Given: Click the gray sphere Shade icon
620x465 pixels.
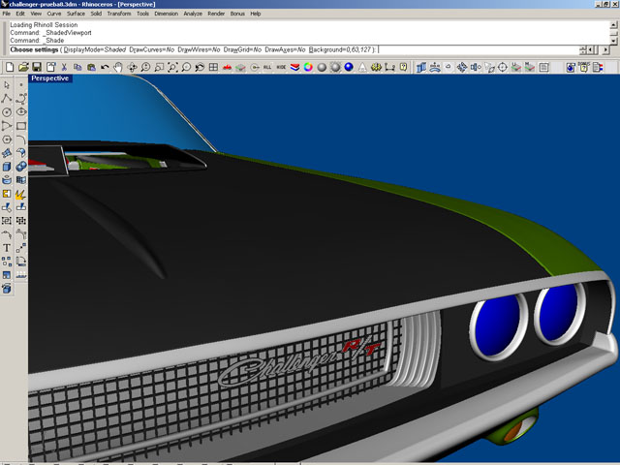Looking at the screenshot, I should coord(322,67).
